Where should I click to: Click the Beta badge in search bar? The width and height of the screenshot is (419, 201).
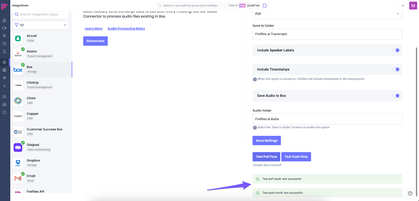pos(242,6)
